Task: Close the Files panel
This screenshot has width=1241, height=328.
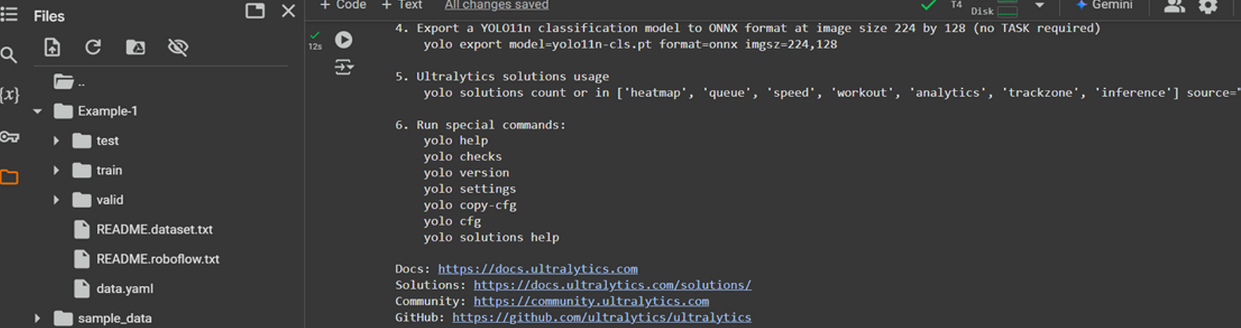Action: [288, 11]
